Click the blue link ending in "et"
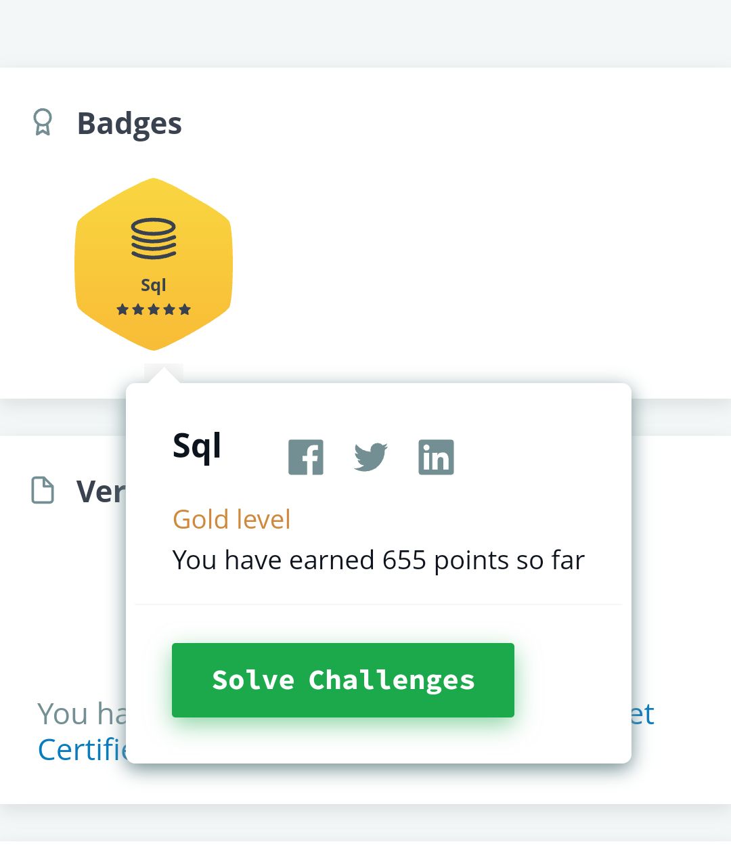 coord(642,714)
